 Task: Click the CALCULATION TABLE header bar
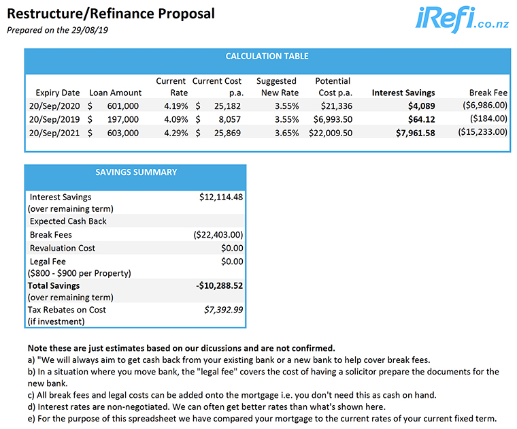pos(267,57)
